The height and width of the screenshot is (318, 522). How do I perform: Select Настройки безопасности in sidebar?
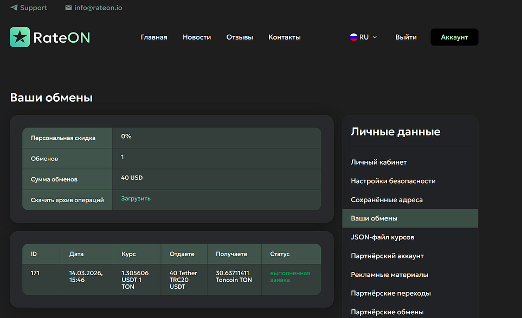pos(393,181)
